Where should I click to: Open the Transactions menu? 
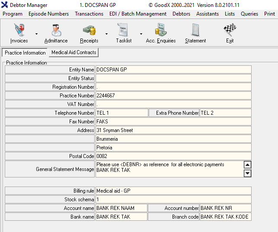coord(89,14)
